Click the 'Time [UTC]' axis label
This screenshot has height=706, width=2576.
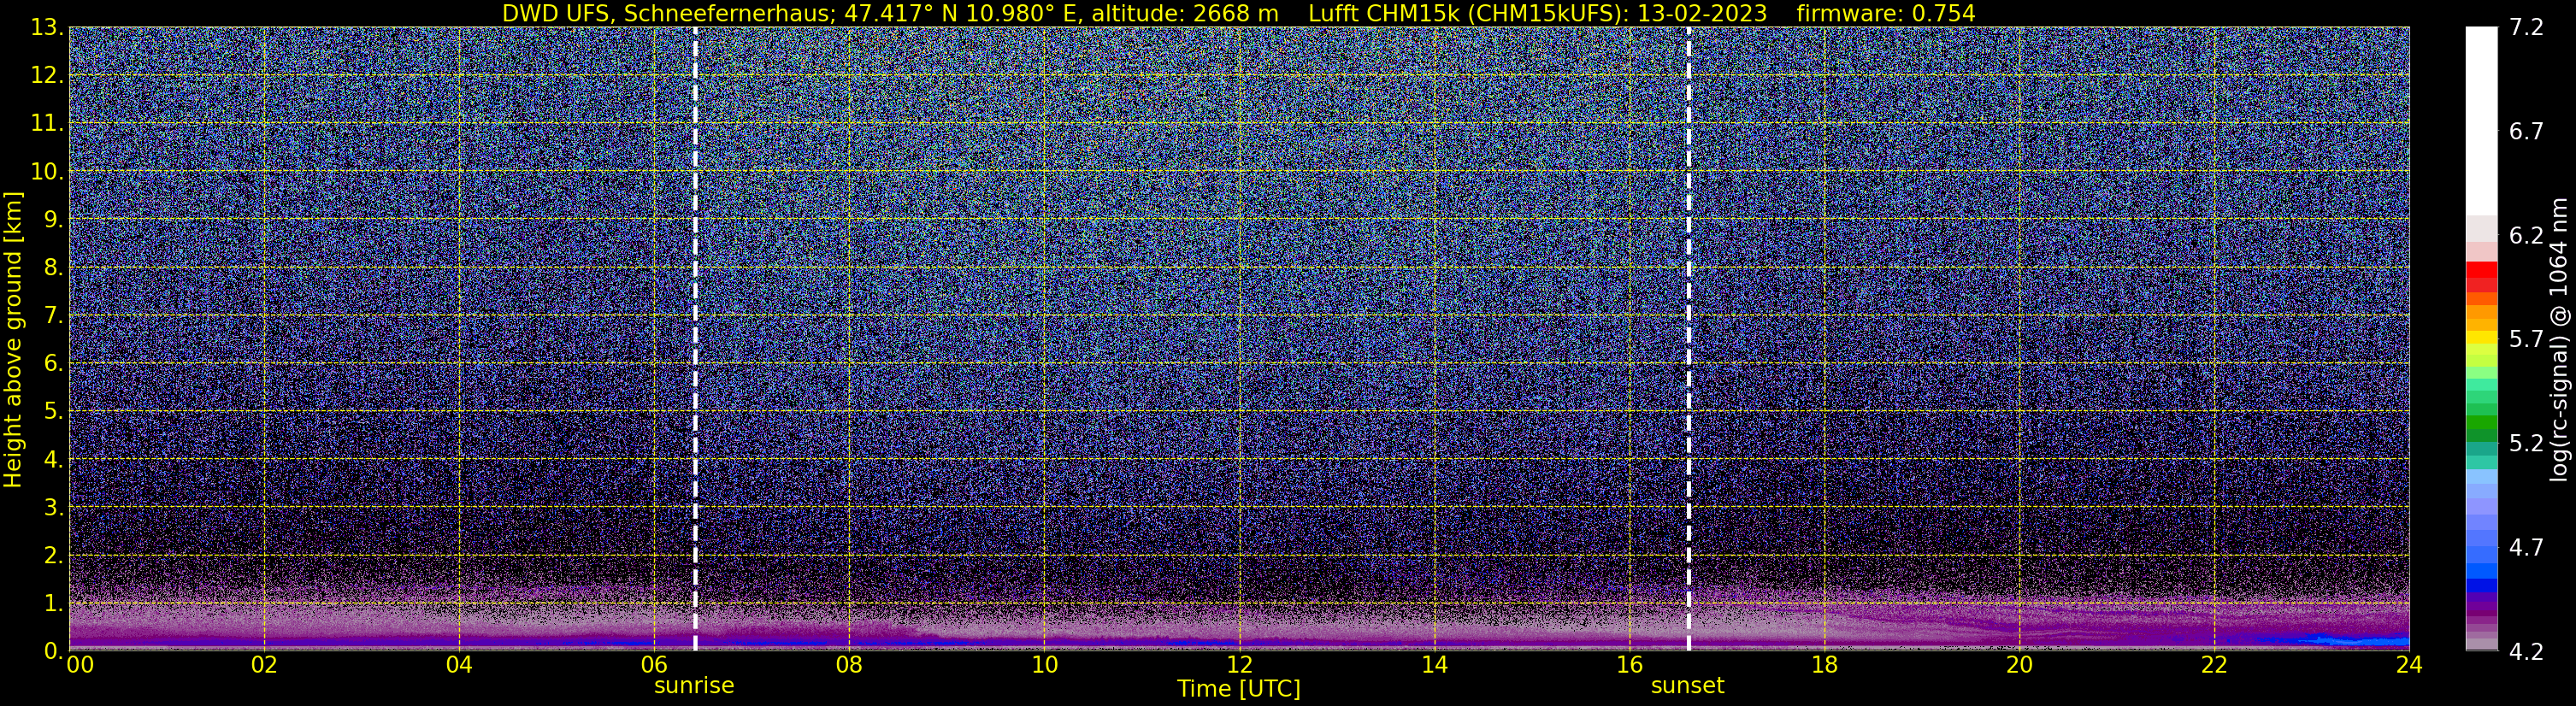pyautogui.click(x=1239, y=688)
